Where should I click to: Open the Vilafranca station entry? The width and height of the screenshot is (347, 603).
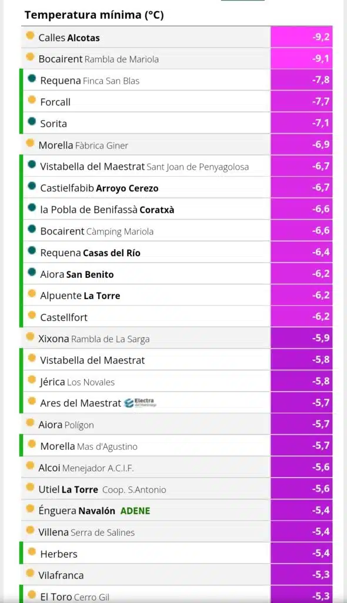point(61,575)
